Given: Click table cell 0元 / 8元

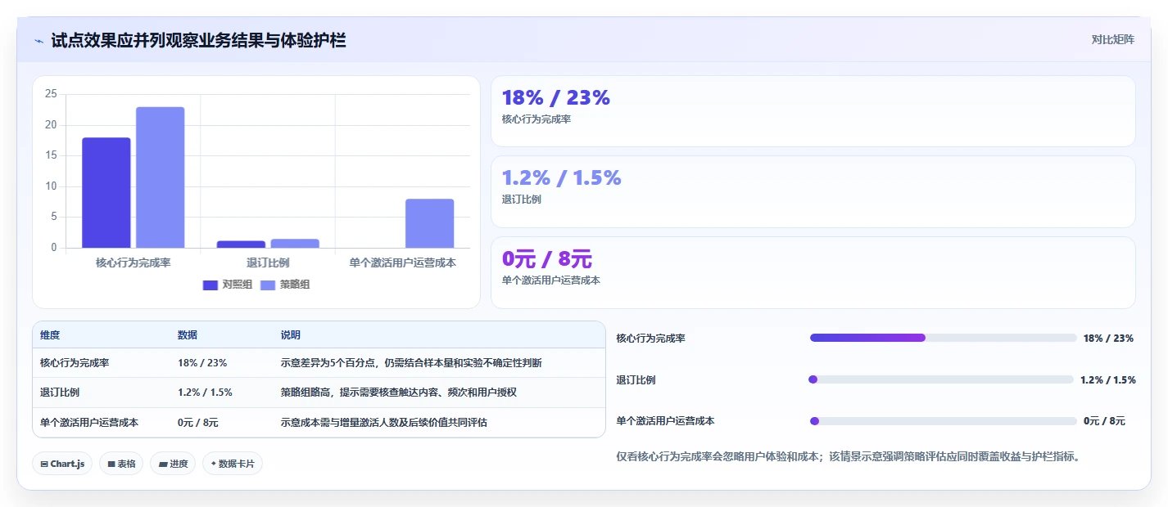Looking at the screenshot, I should click(x=198, y=423).
